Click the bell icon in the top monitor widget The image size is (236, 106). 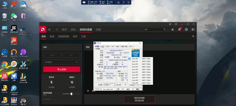pos(118,2)
